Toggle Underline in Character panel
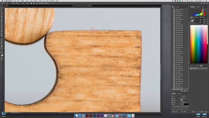 pyautogui.click(x=185, y=107)
